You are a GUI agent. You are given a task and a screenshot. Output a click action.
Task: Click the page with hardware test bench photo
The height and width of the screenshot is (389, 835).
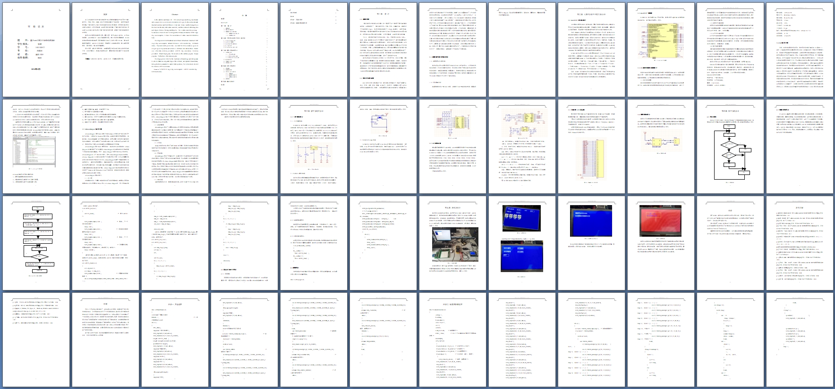point(452,243)
